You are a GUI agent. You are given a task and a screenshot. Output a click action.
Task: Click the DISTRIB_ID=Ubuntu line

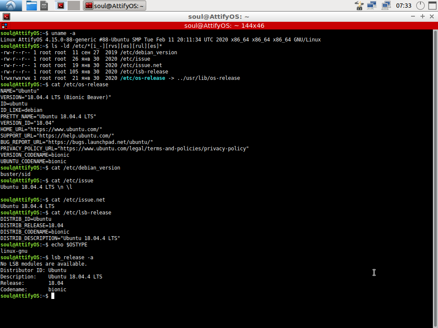(26, 219)
